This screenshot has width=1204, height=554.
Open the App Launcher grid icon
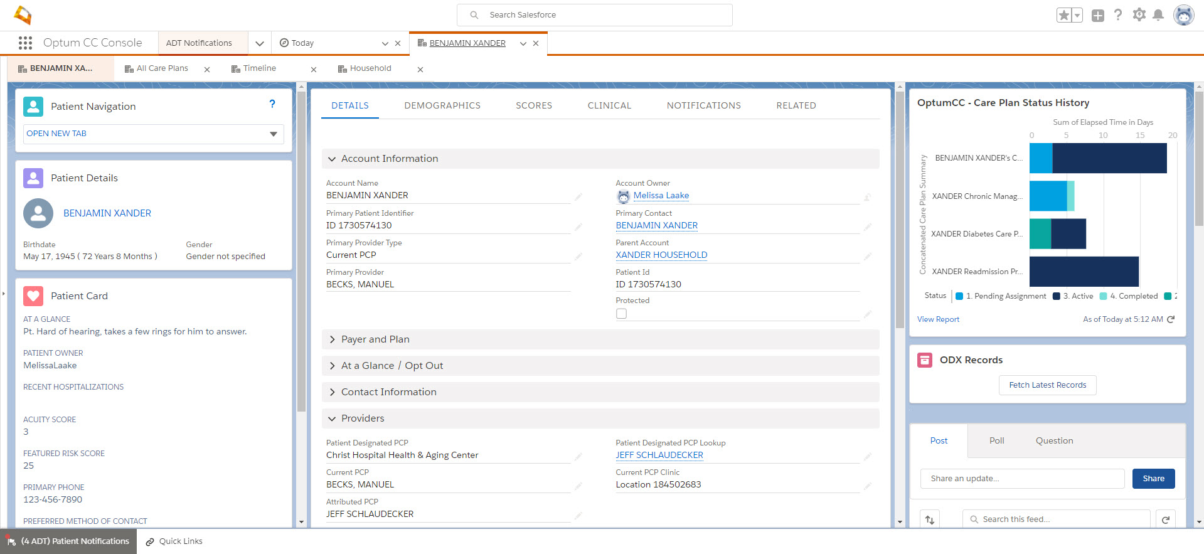[25, 43]
